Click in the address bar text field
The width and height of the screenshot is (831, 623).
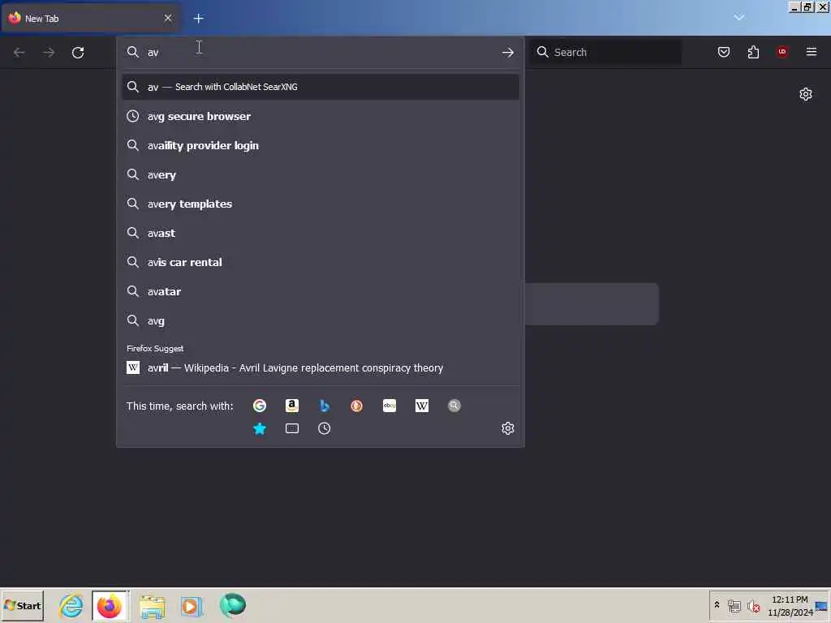[321, 52]
